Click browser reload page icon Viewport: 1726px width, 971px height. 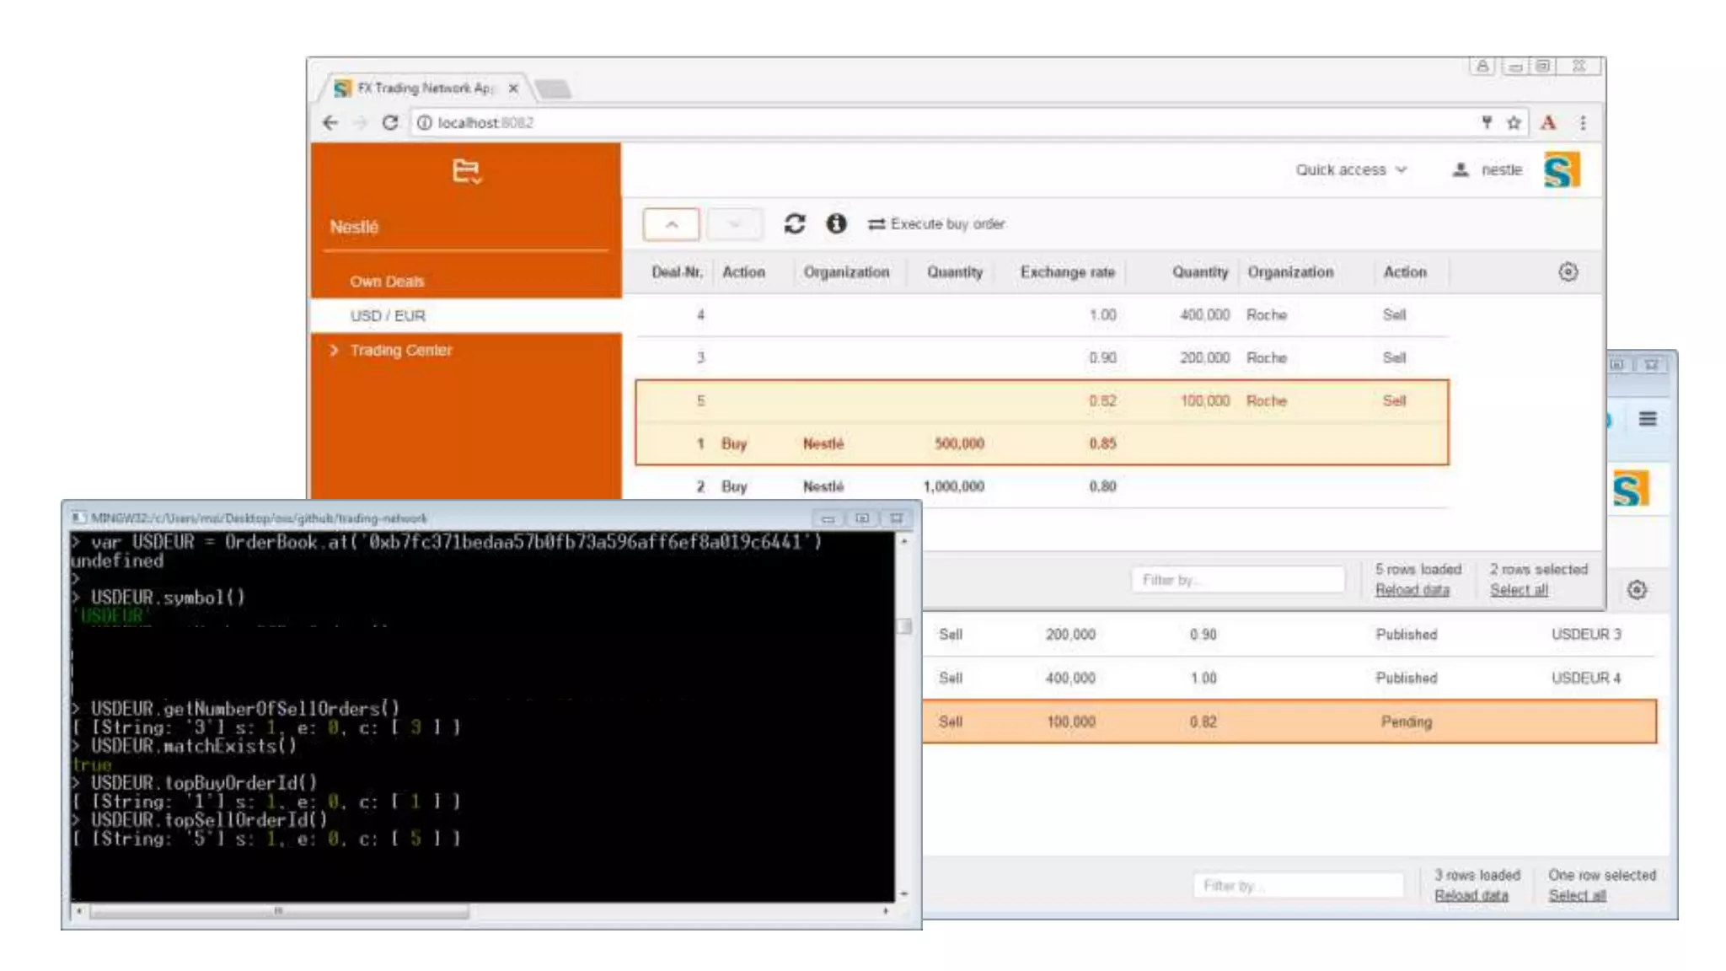[x=389, y=123]
